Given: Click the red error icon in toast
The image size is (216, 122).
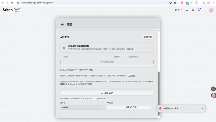Looking at the screenshot, I should point(160,108).
